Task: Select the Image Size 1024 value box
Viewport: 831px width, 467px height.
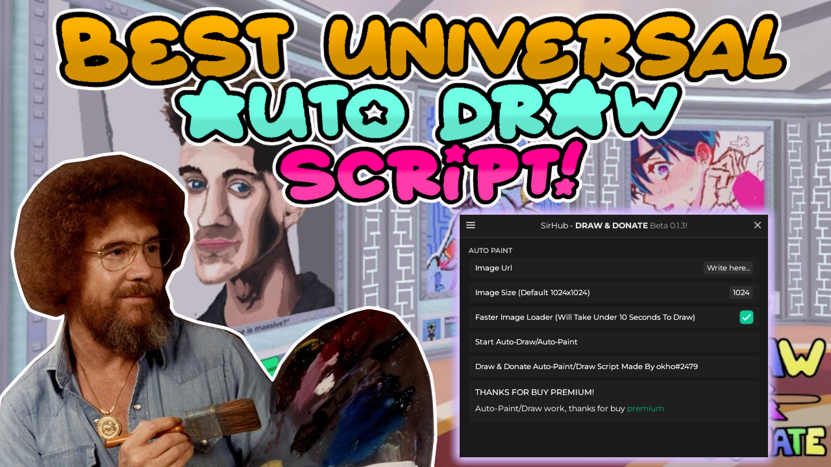Action: click(741, 293)
